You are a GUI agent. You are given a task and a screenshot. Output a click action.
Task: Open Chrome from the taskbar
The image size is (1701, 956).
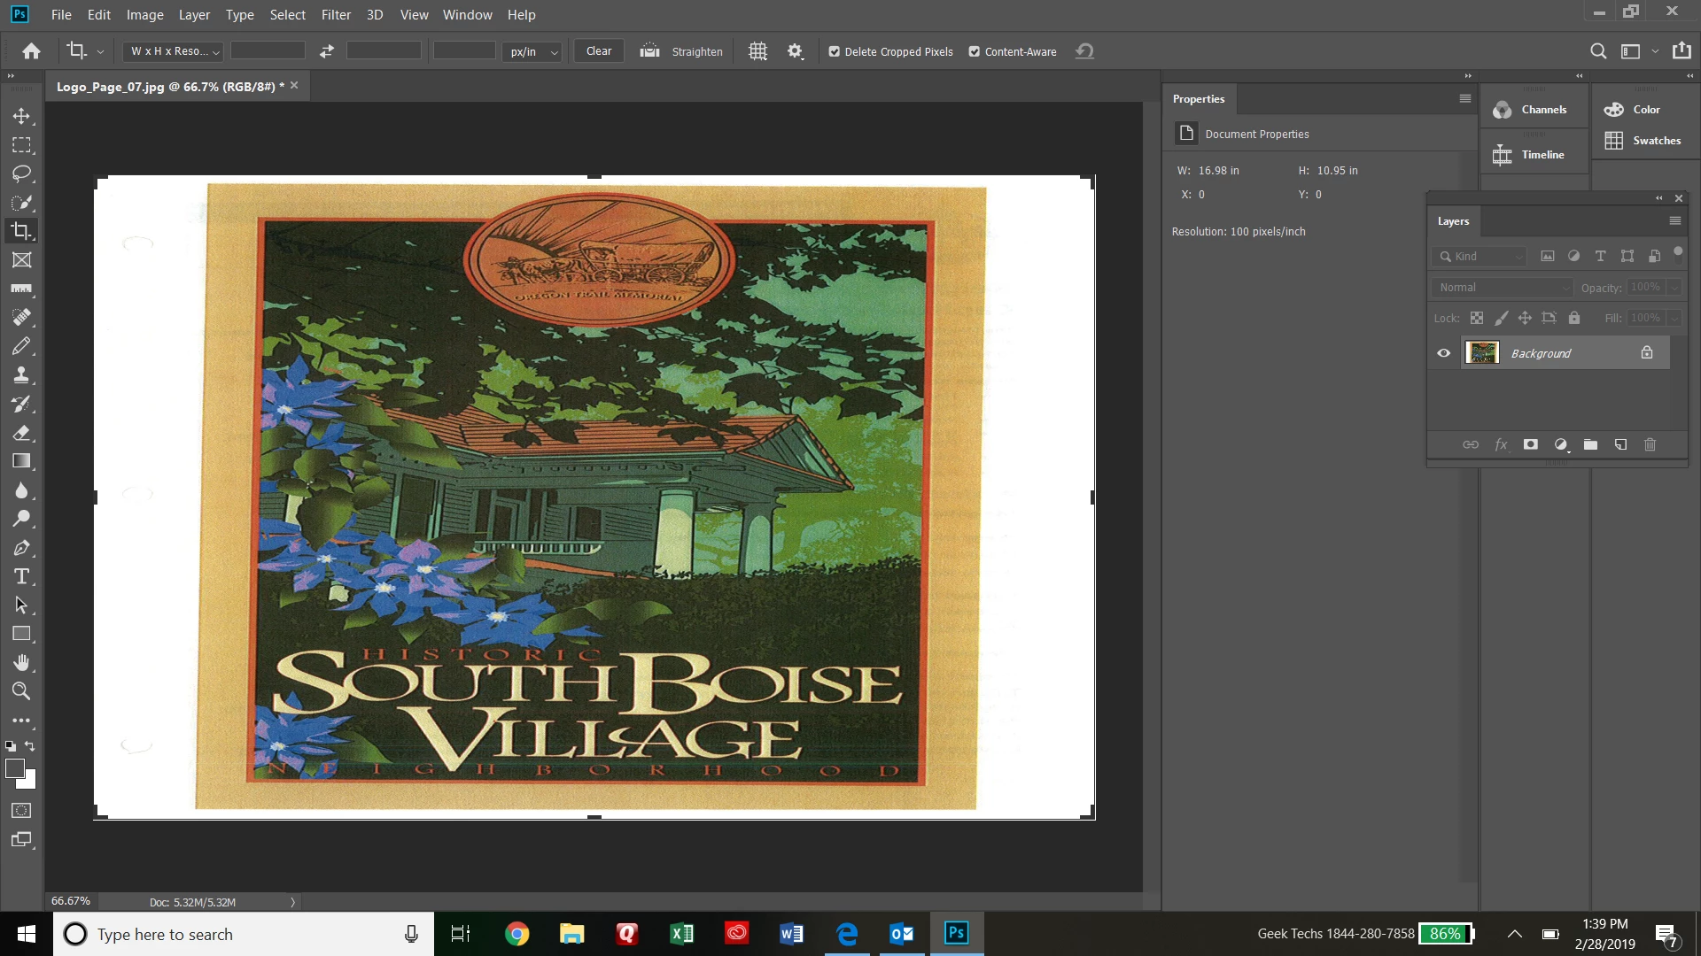pyautogui.click(x=517, y=934)
